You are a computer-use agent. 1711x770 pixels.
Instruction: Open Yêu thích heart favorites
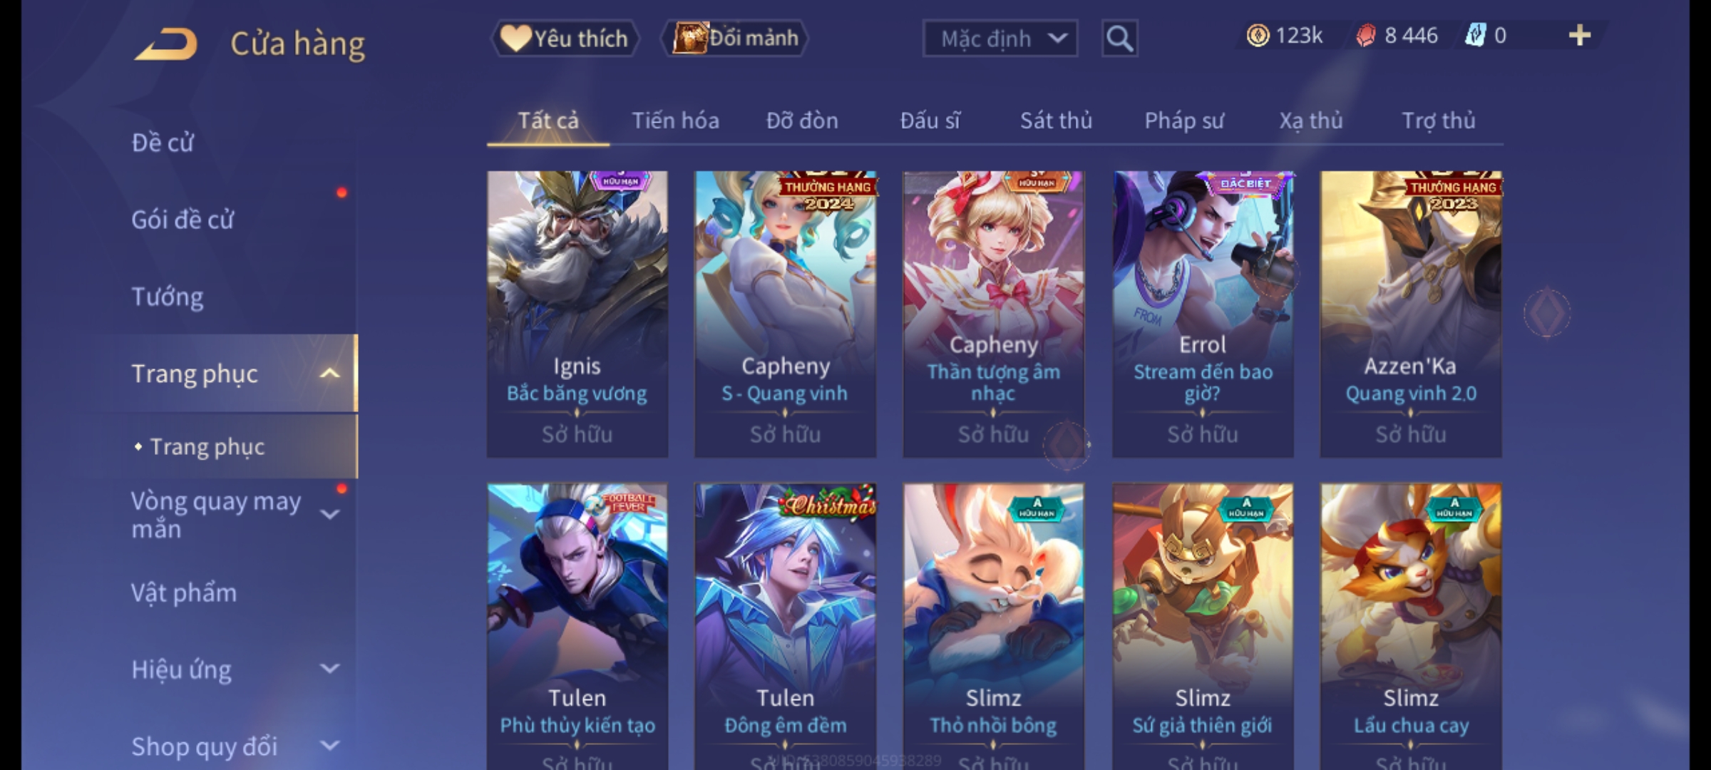[565, 38]
